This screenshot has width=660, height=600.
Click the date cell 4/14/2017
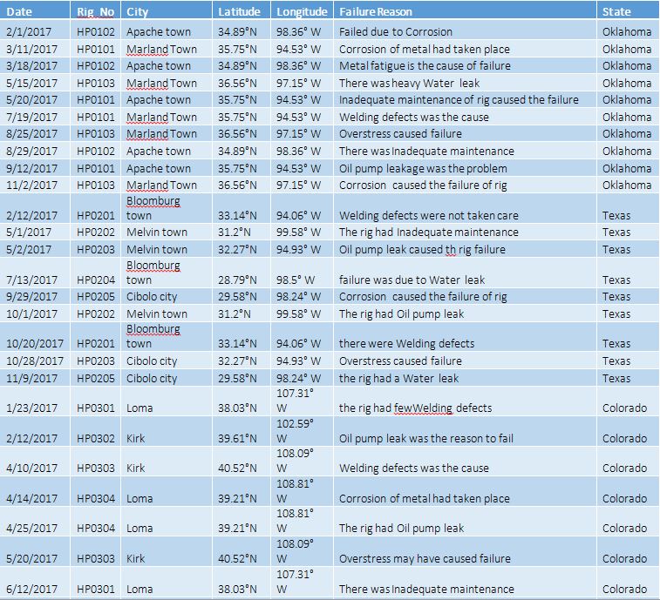(35, 491)
